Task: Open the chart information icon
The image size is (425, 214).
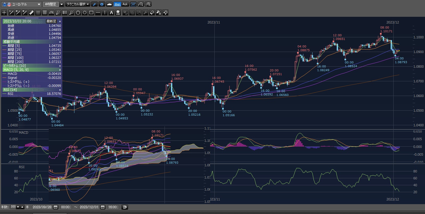Action: point(102,4)
